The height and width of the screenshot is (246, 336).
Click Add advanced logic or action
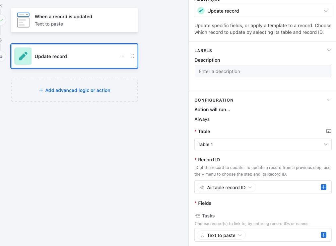(x=74, y=90)
